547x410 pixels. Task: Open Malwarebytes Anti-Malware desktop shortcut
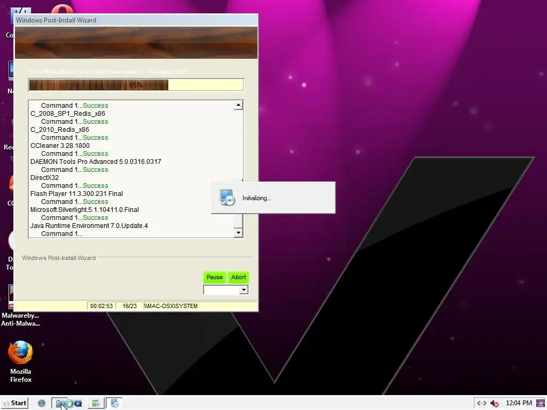[x=20, y=306]
